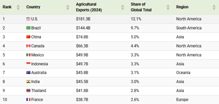Click the Region header label
The height and width of the screenshot is (104, 219).
pos(182,7)
